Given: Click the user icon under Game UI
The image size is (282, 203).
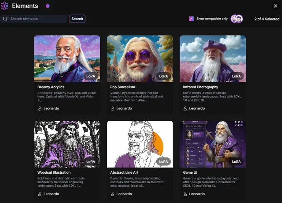Looking at the screenshot, I should 186,194.
